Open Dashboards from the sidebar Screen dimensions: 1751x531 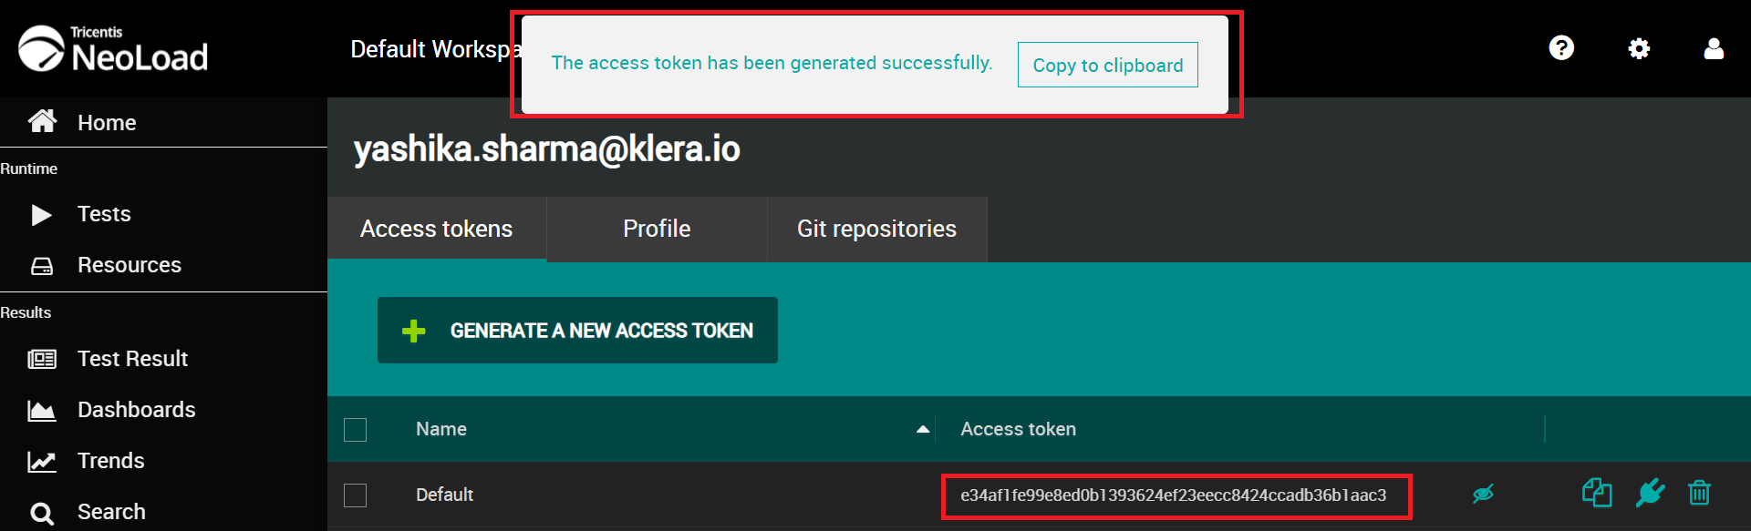(x=136, y=410)
